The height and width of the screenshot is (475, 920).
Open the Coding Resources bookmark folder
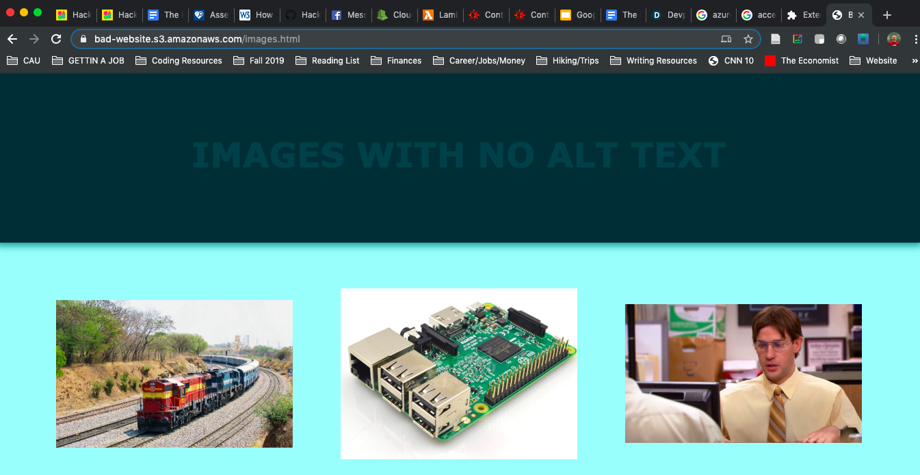[x=179, y=61]
